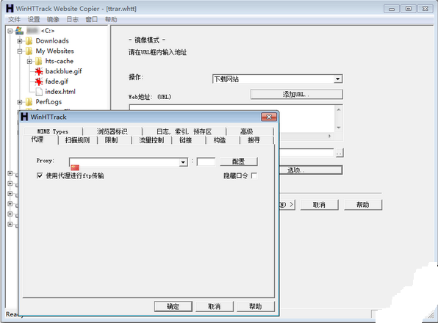Toggle 使用代理进行ftp传输 checkbox

(x=40, y=175)
